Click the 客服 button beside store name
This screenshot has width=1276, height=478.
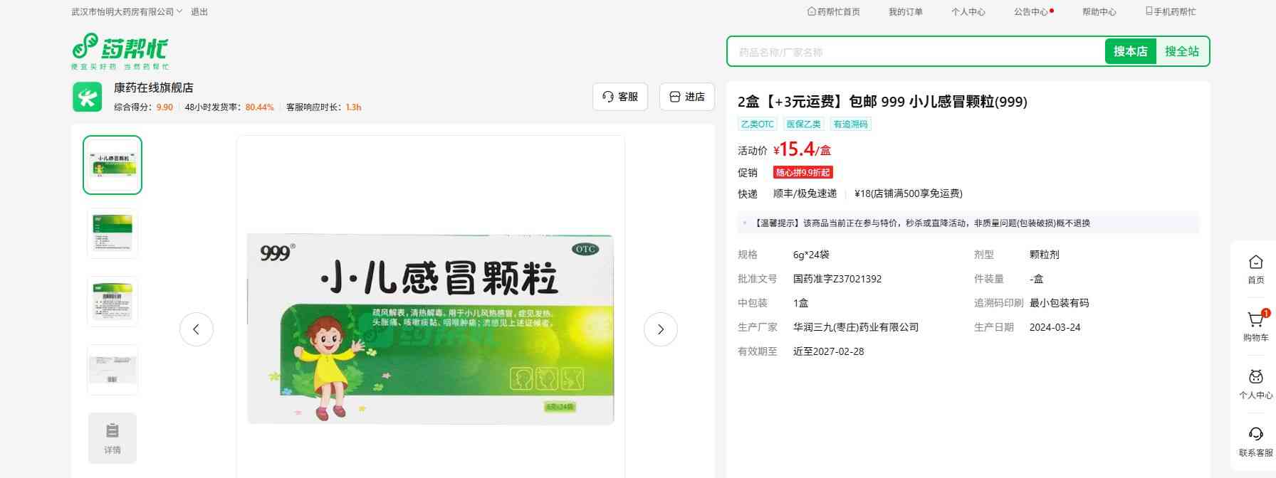point(619,97)
